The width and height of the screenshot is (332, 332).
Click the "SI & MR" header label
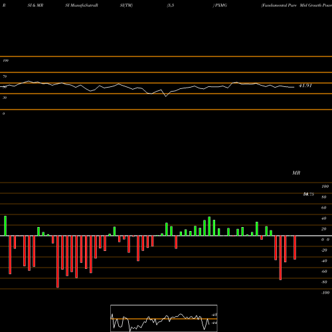(35, 5)
